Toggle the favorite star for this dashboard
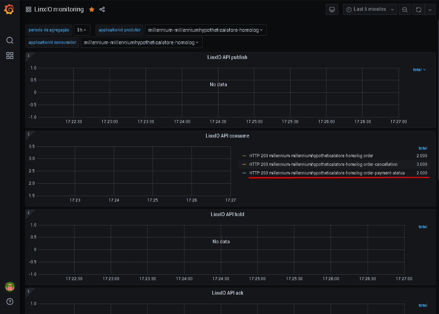 [x=92, y=10]
